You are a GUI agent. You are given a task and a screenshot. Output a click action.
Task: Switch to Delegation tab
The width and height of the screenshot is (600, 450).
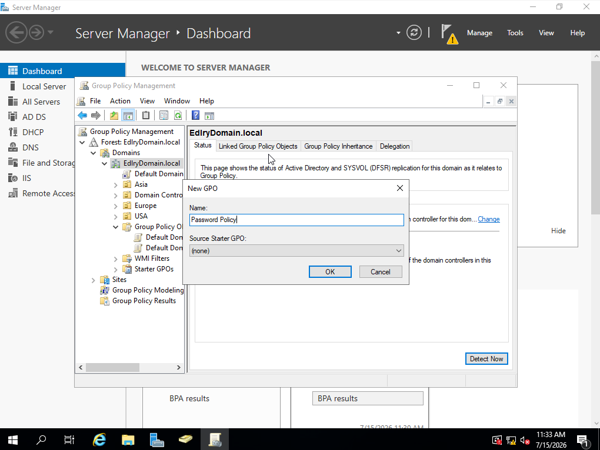click(395, 146)
